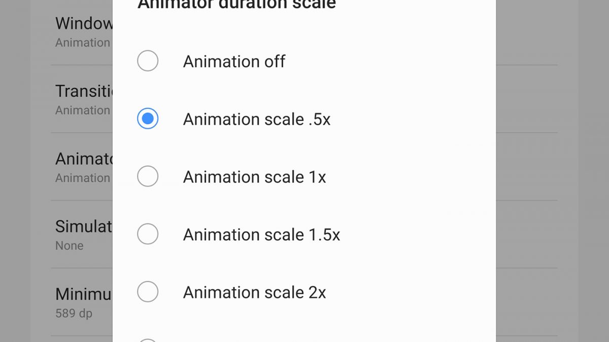Choose the Animation scale 1x radio circle
Screen dimensions: 609x342
point(148,177)
